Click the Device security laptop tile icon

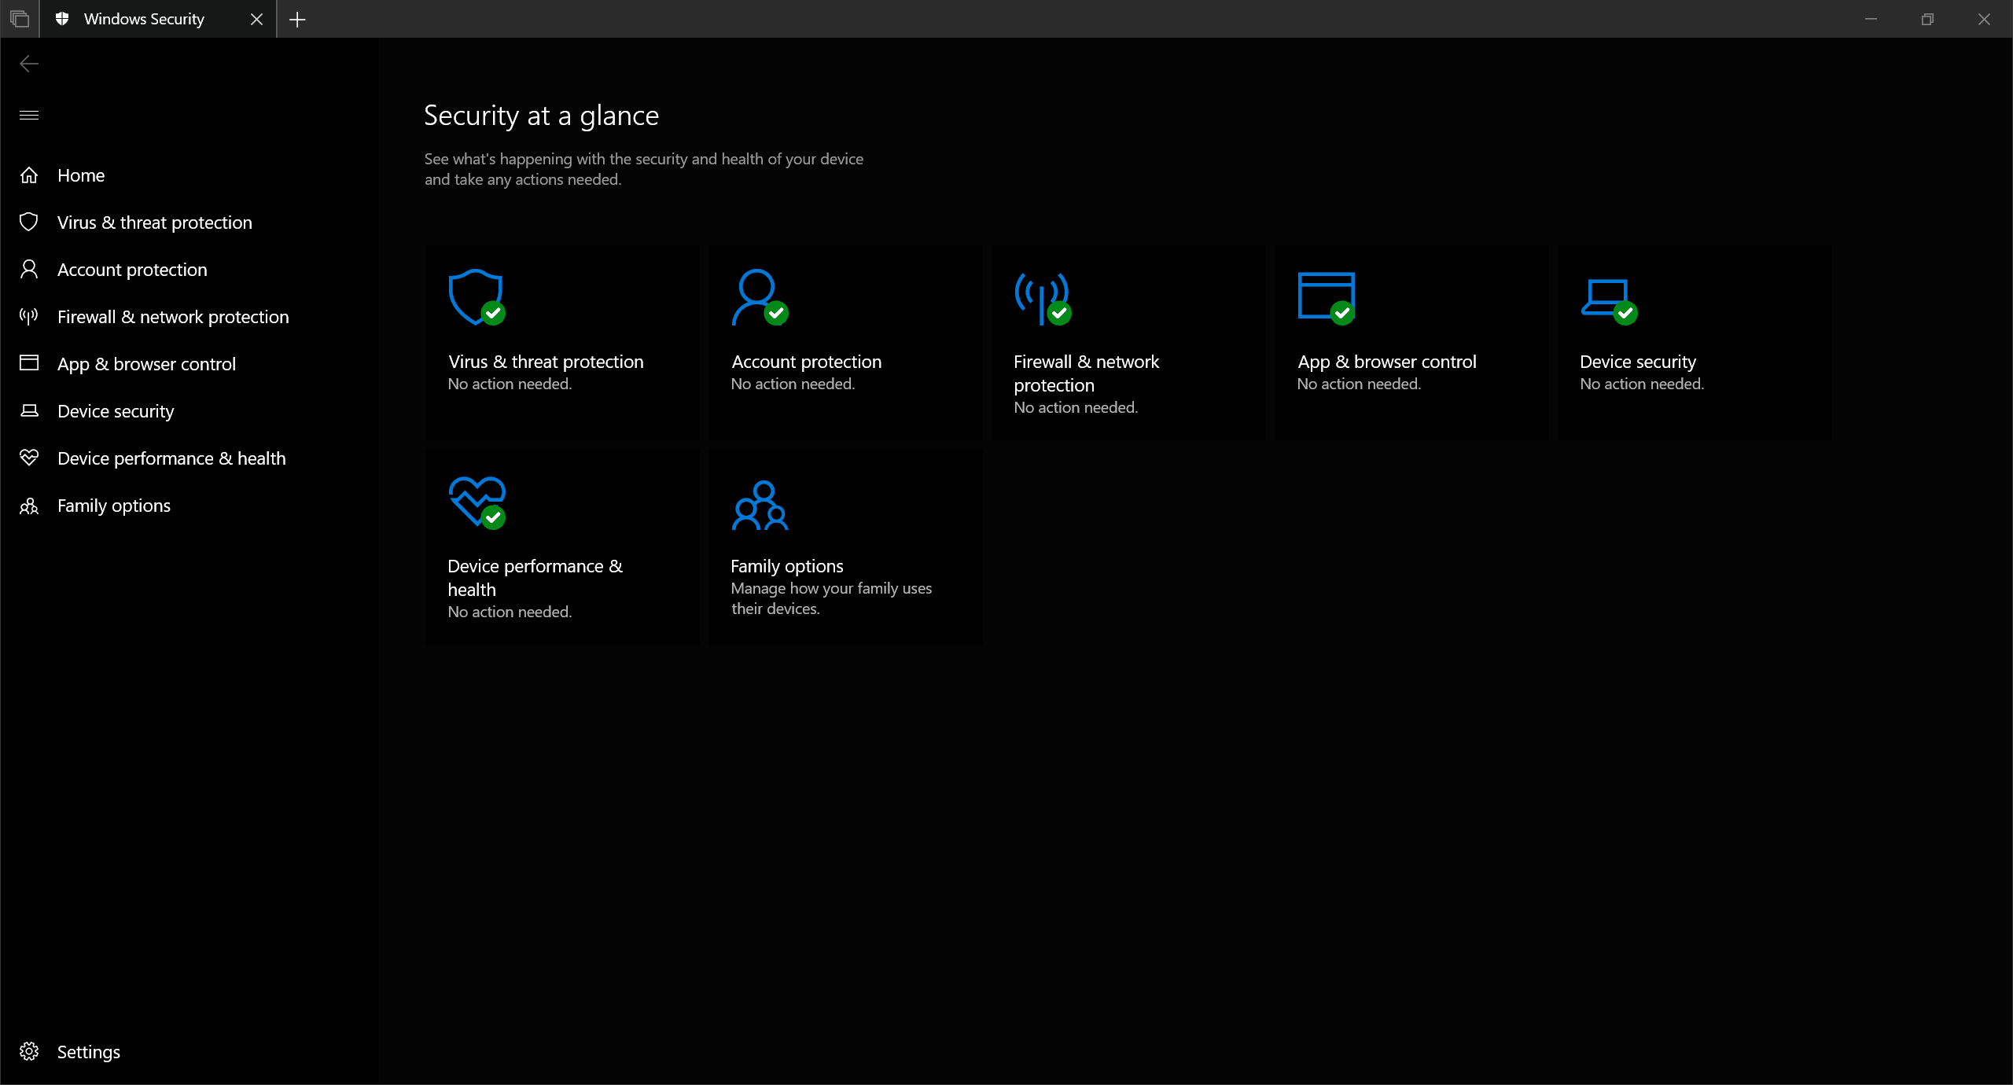point(1607,297)
